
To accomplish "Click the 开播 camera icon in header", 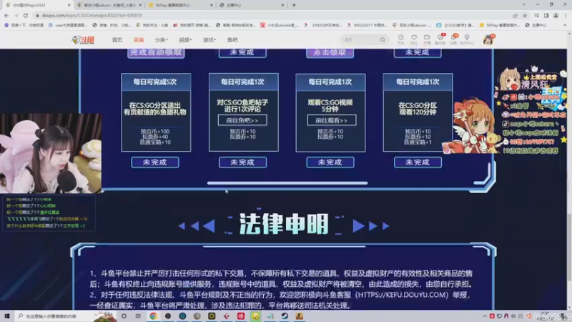I will click(x=427, y=39).
